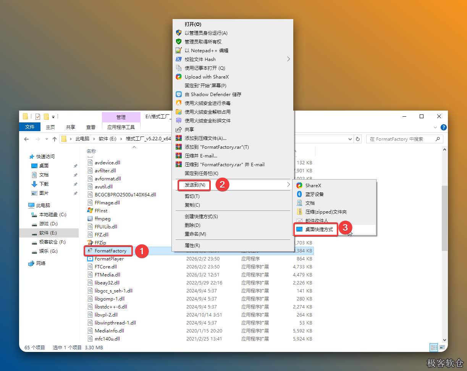Click Properties quick access toolbar icon

point(38,116)
